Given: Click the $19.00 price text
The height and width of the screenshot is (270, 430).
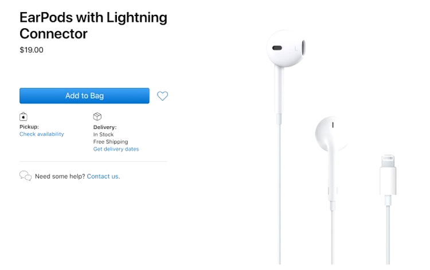Looking at the screenshot, I should (32, 50).
